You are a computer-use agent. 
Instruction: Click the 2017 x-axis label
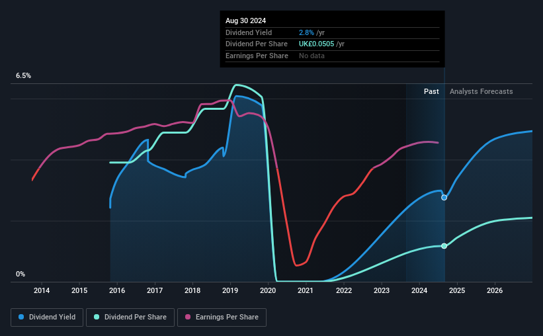tap(155, 290)
